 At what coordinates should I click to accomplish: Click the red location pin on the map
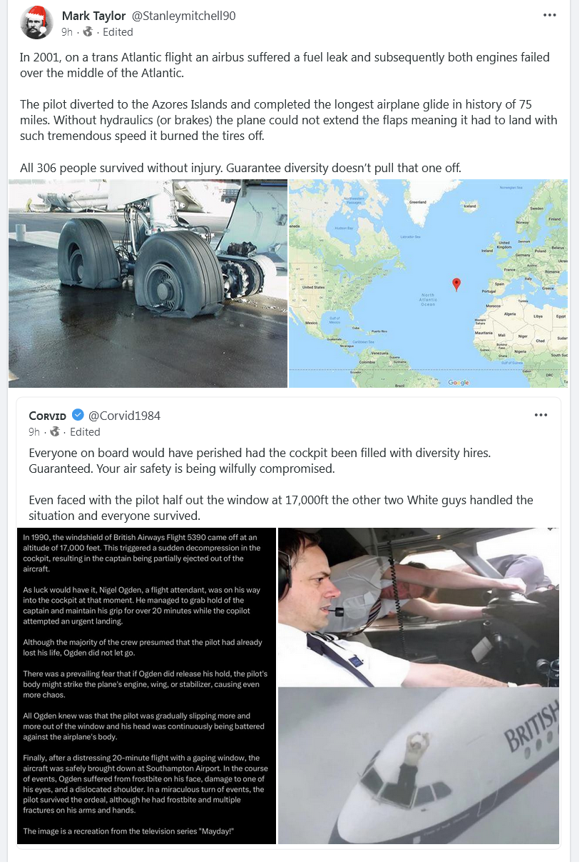click(x=456, y=284)
